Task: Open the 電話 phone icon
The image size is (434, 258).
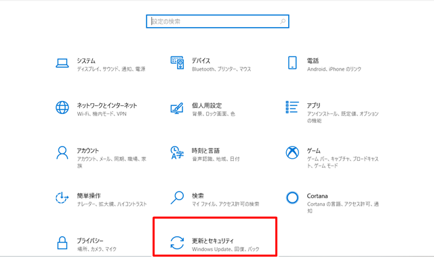Action: (x=292, y=62)
